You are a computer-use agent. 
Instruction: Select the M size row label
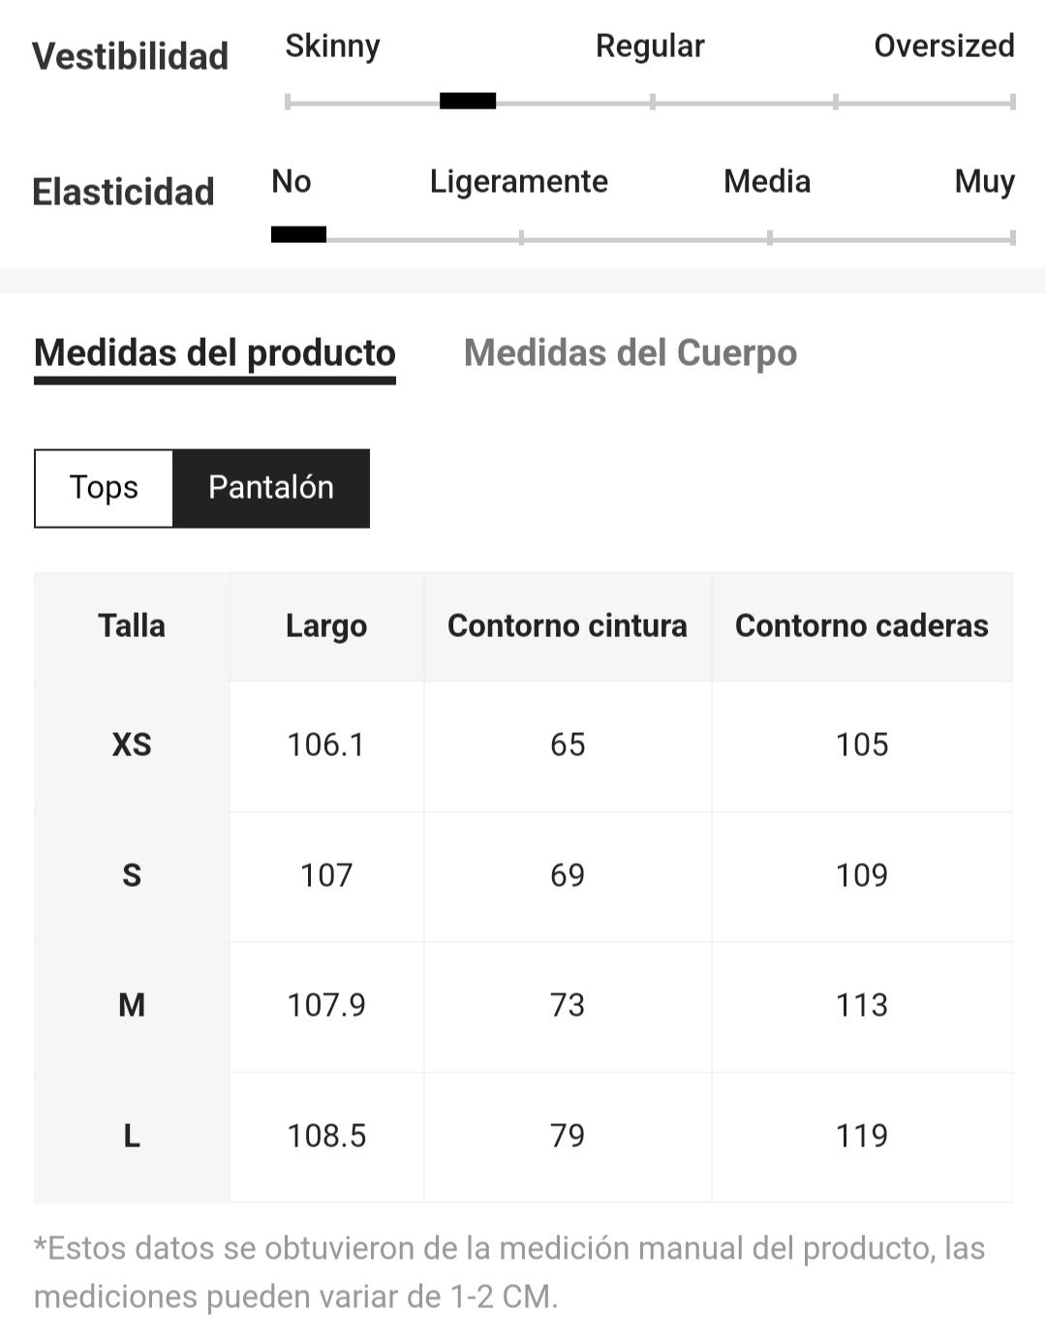coord(132,1006)
